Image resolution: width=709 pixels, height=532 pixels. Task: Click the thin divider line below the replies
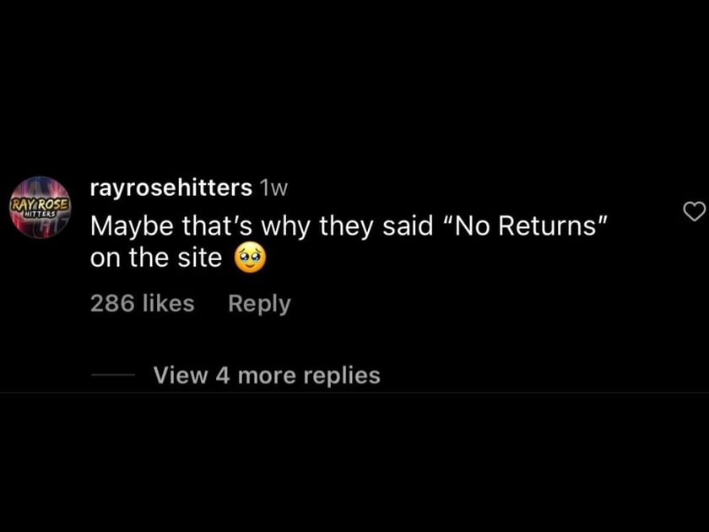pos(354,392)
